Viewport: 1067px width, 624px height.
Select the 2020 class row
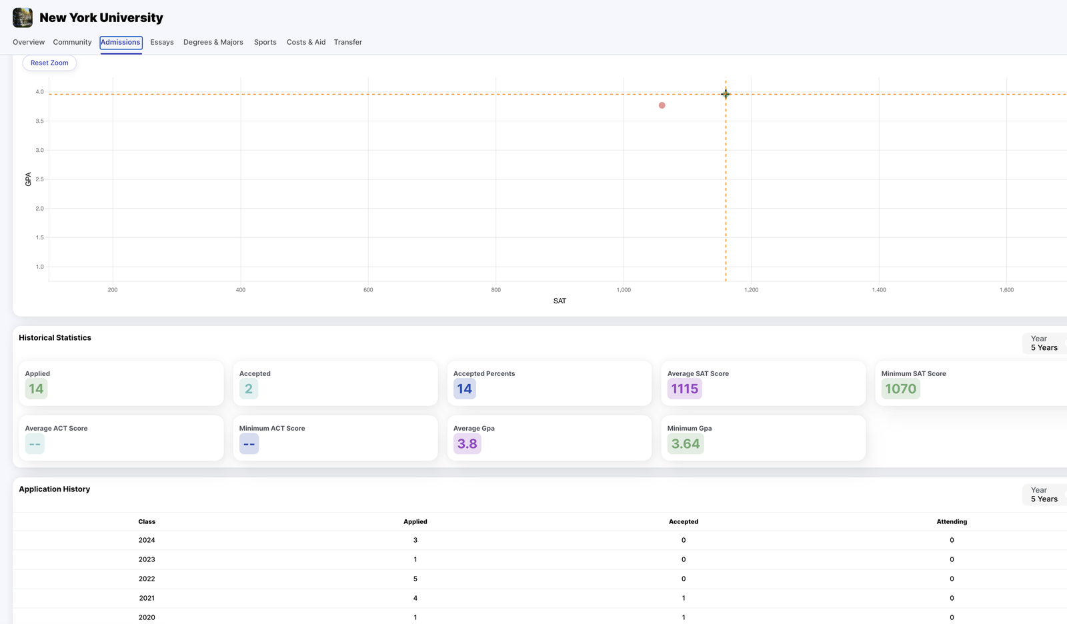(540, 617)
